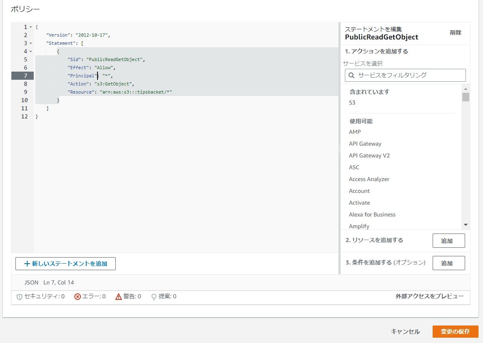Save changes with the orange button
Image resolution: width=483 pixels, height=343 pixels.
pos(455,332)
